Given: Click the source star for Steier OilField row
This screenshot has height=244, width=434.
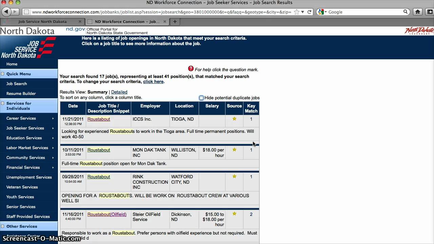Looking at the screenshot, I should pos(234,214).
